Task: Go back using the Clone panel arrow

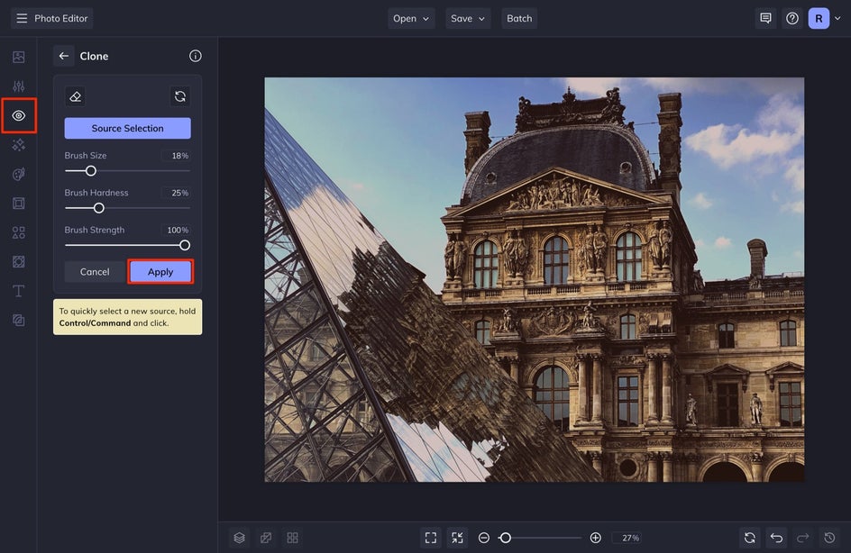Action: point(64,56)
